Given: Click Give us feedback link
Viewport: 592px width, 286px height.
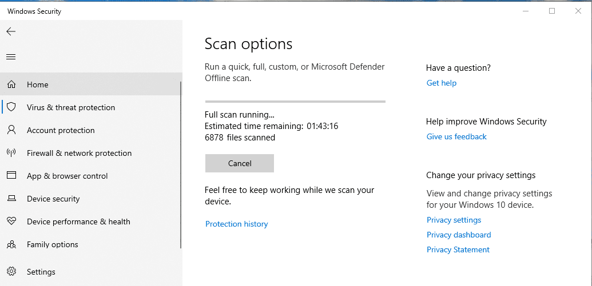Looking at the screenshot, I should click(x=456, y=136).
